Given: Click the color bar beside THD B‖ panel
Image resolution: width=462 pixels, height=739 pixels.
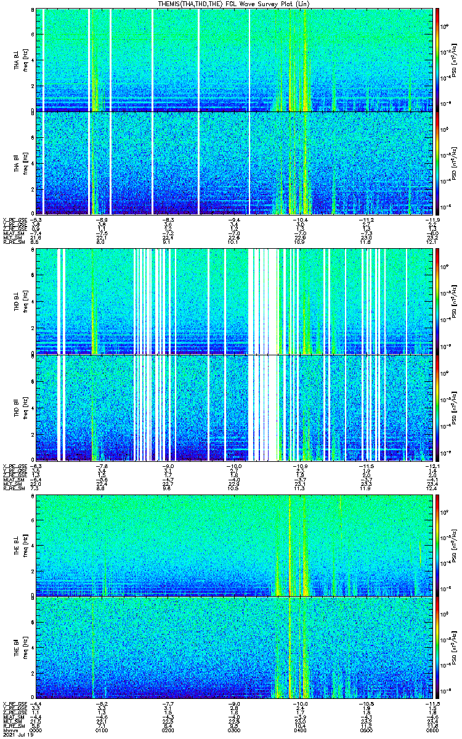Looking at the screenshot, I should point(438,408).
